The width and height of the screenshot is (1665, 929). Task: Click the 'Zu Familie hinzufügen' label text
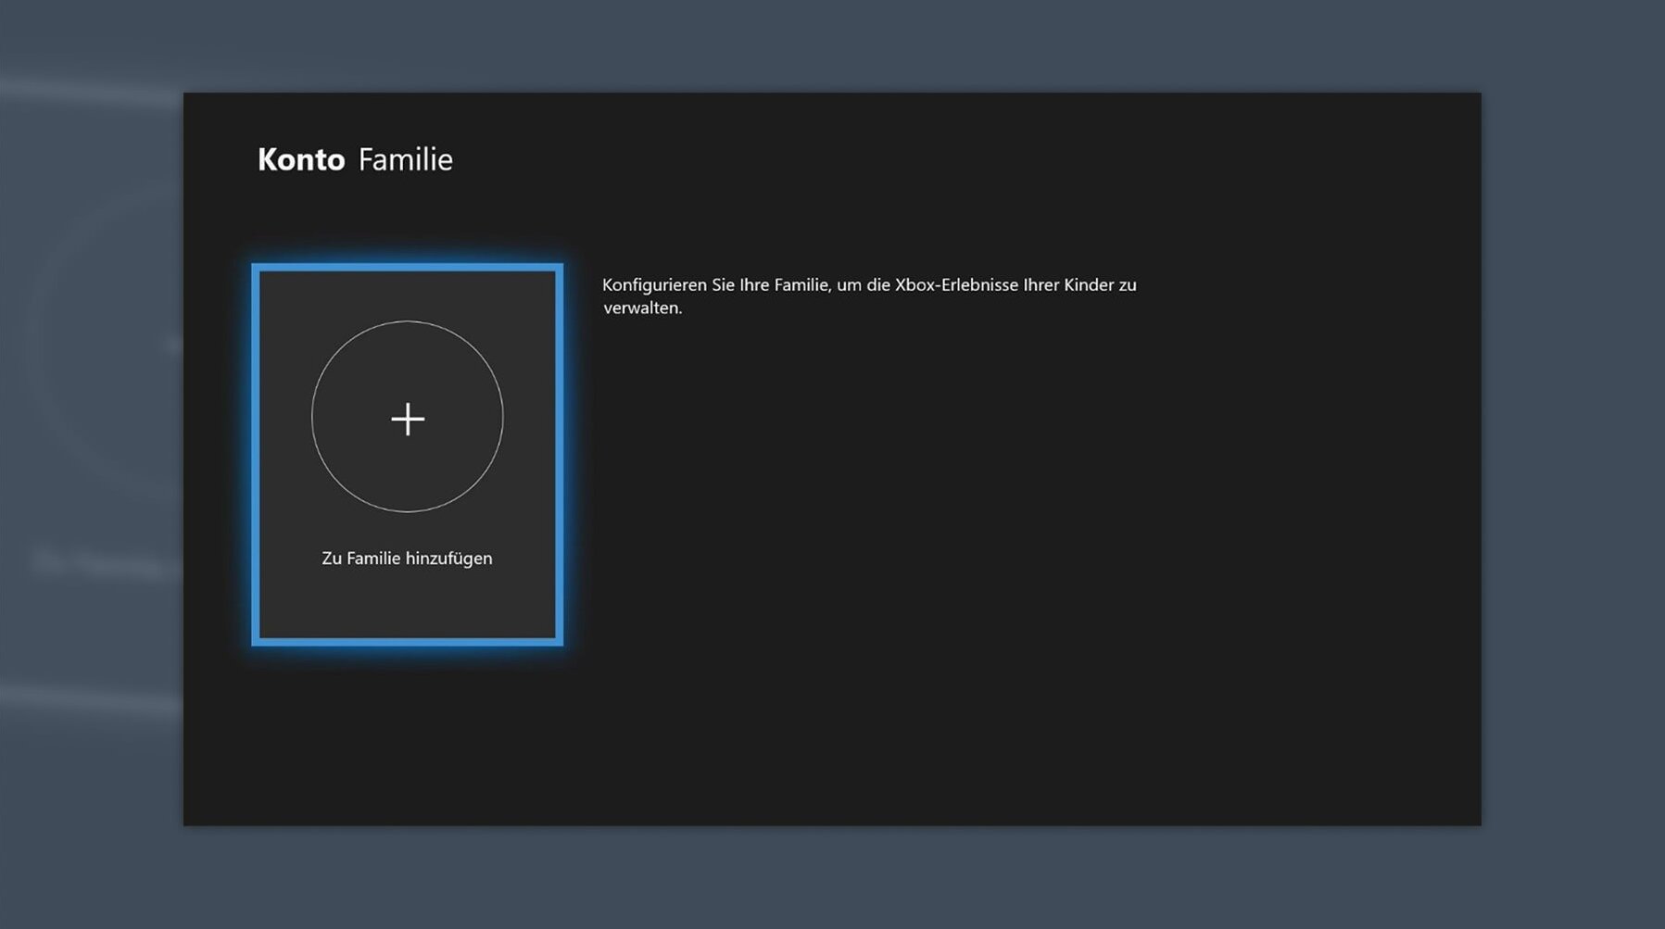coord(407,558)
